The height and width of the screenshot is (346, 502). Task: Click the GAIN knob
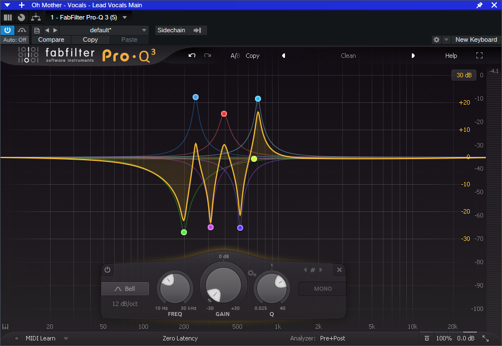[x=223, y=285]
